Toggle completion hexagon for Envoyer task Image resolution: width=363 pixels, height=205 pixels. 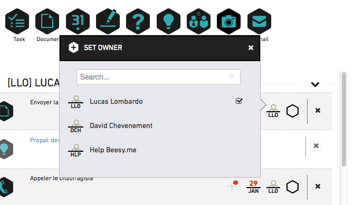coord(293,111)
